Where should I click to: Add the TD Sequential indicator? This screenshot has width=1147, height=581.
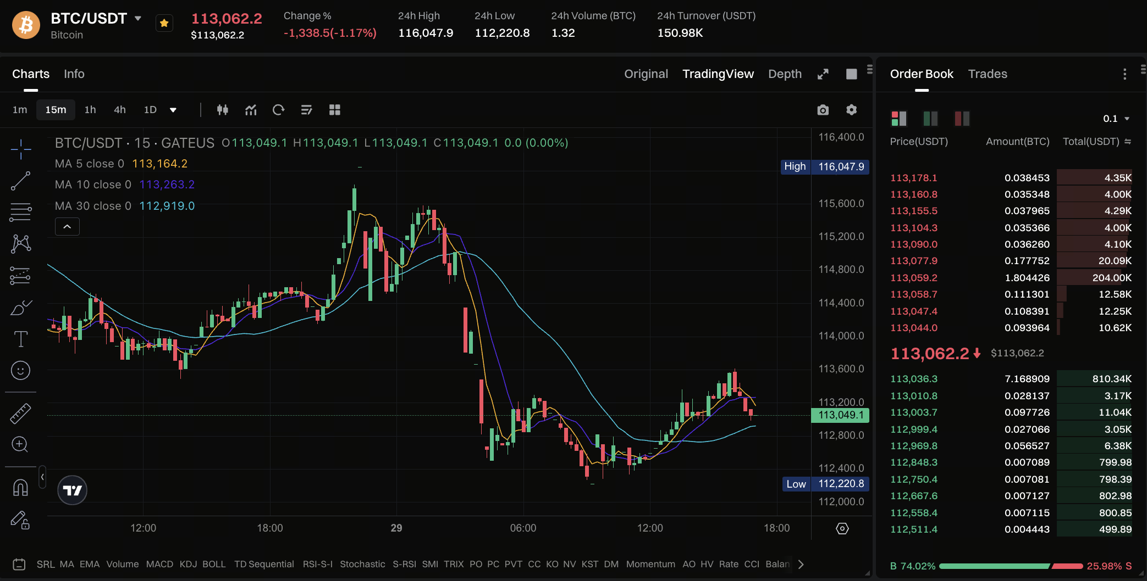[264, 564]
